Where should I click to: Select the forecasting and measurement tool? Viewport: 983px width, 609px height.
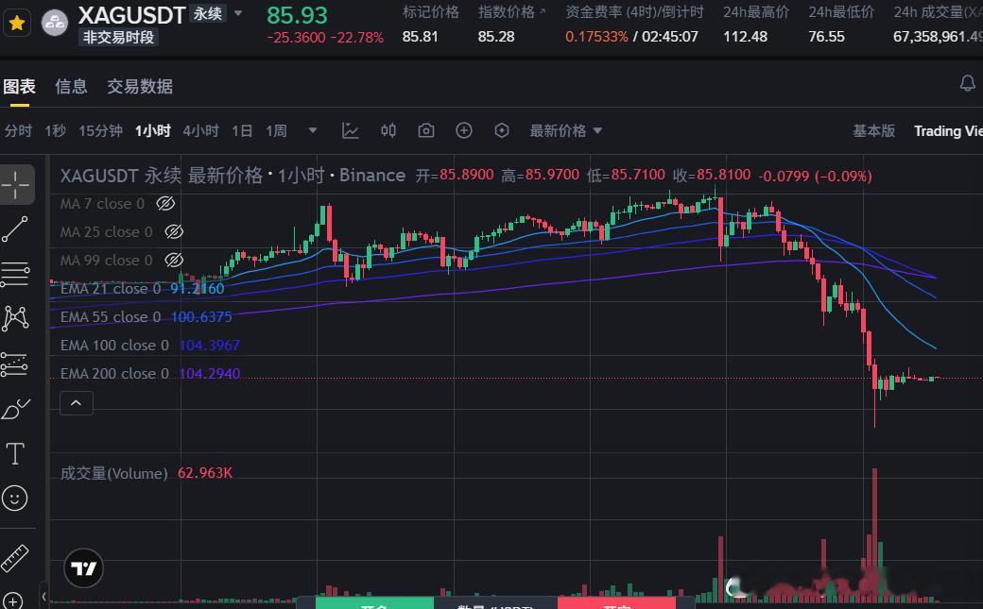tap(14, 364)
